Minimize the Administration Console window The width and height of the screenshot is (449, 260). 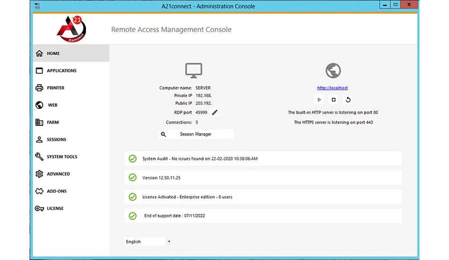click(385, 5)
